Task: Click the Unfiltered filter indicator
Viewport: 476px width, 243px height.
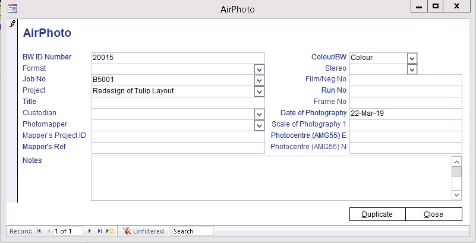Action: pos(143,231)
